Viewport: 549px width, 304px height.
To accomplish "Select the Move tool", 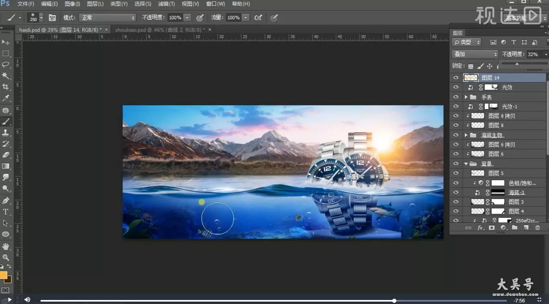I will tap(6, 42).
